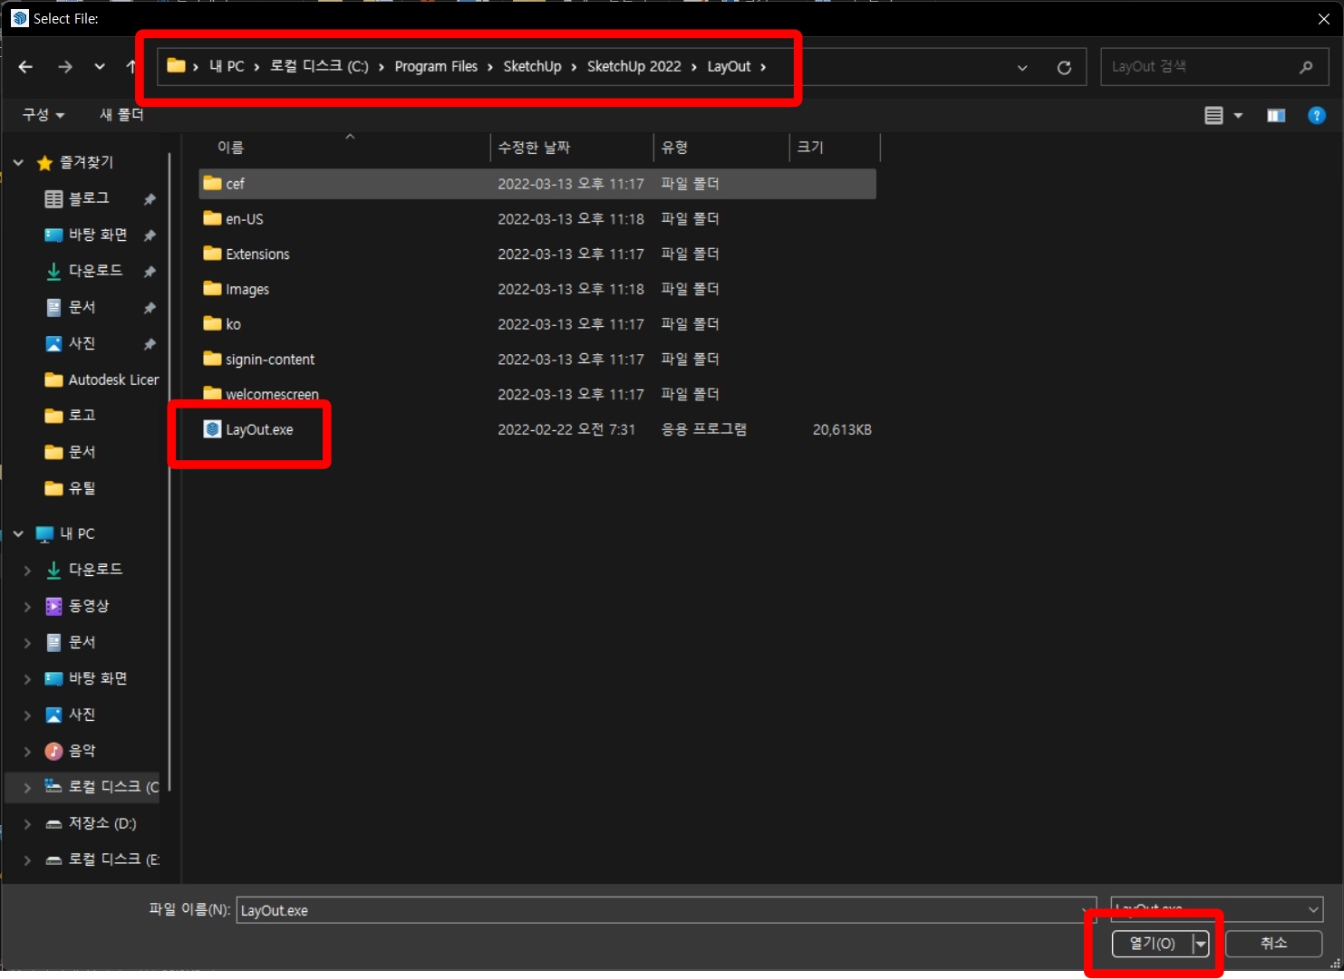Open 블로그 in the favorites list
Viewport: 1344px width, 979px height.
[89, 198]
